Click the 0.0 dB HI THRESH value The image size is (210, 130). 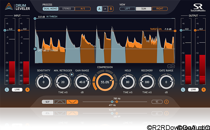[41, 17]
